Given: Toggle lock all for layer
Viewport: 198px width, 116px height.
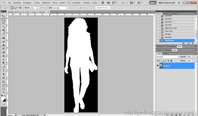Looking at the screenshot, I should click(x=171, y=61).
